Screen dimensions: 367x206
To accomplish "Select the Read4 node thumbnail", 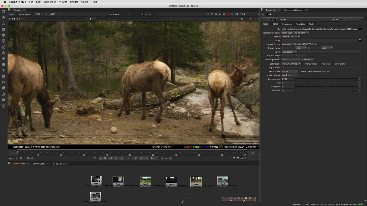I will (196, 181).
